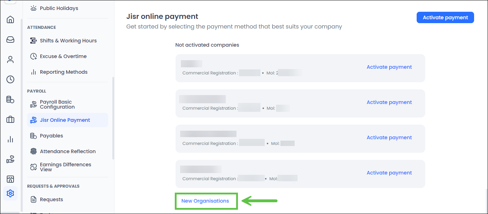This screenshot has height=214, width=488.
Task: Activate payment for the first company
Action: click(x=389, y=67)
